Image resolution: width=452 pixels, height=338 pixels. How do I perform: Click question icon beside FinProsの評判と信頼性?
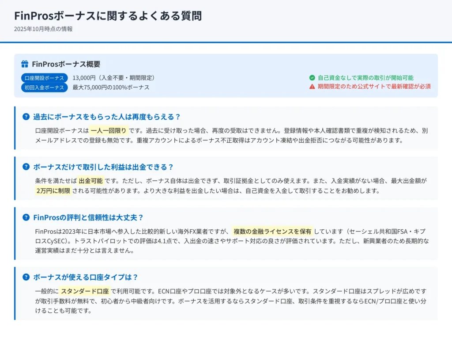point(26,218)
